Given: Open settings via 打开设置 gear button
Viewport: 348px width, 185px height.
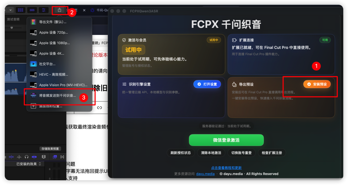Looking at the screenshot, I should (207, 84).
